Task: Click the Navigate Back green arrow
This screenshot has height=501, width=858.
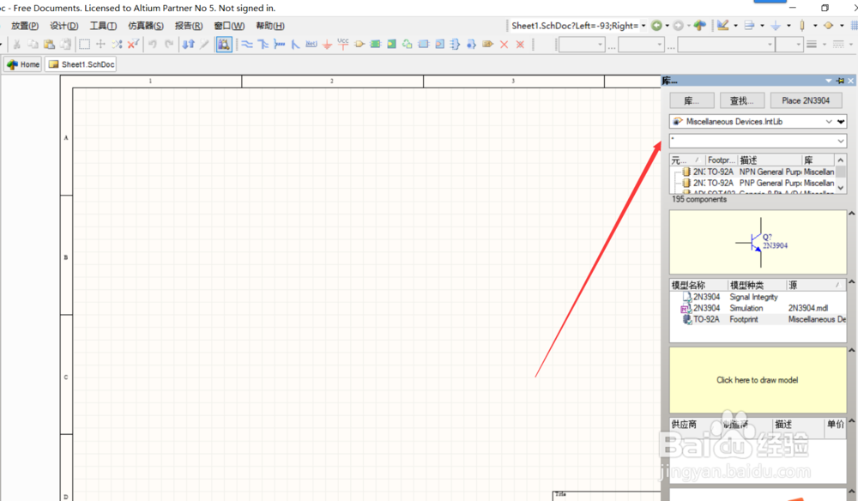Action: 656,25
